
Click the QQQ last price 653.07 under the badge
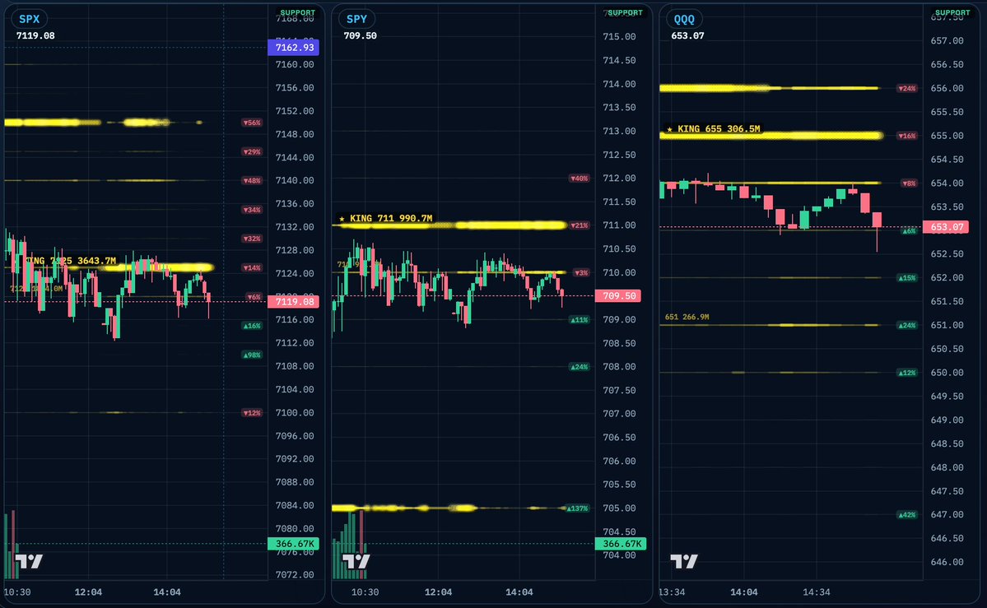(687, 36)
